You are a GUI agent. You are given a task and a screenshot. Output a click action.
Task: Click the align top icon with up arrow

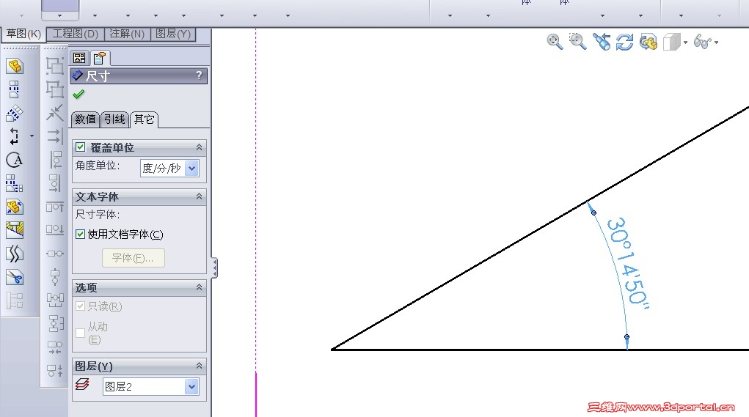point(55,207)
